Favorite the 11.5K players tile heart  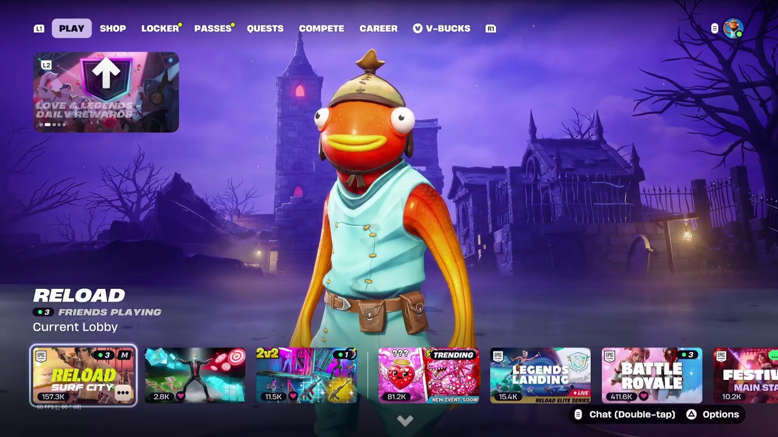[293, 397]
